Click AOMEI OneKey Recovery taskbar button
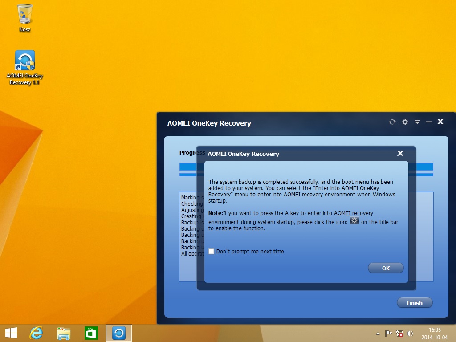Viewport: 456px width, 342px height. coord(118,333)
